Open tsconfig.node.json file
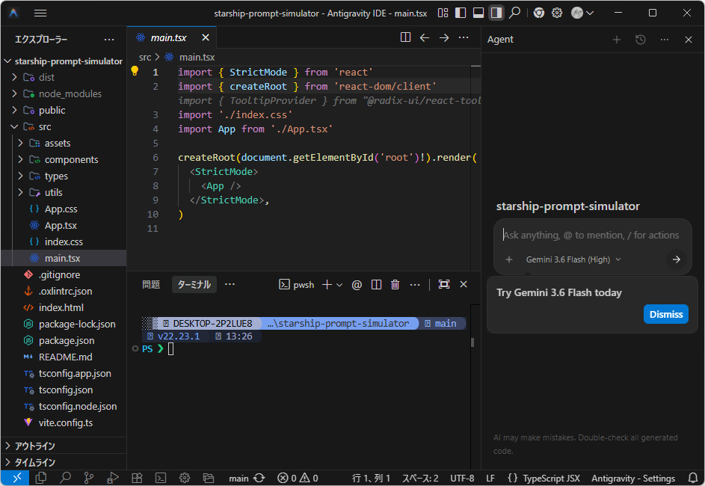The height and width of the screenshot is (486, 705). point(64,407)
